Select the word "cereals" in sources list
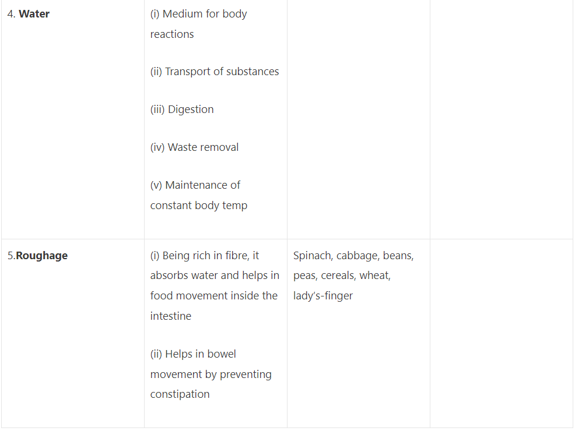Screen dimensions: 575x431 click(x=337, y=275)
